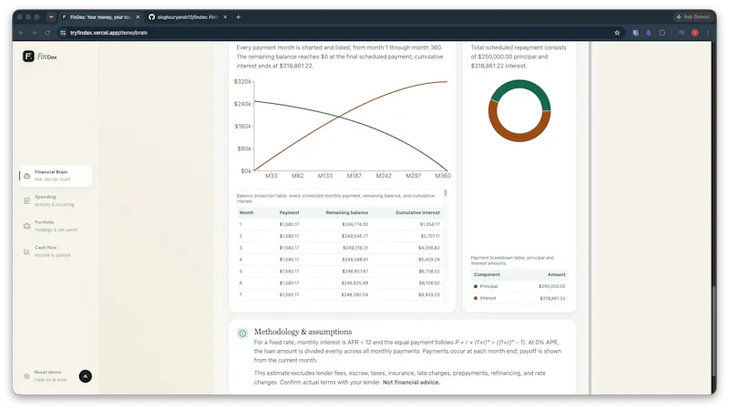The width and height of the screenshot is (729, 410).
Task: Click the Portfolio briefcase icon
Action: [27, 226]
